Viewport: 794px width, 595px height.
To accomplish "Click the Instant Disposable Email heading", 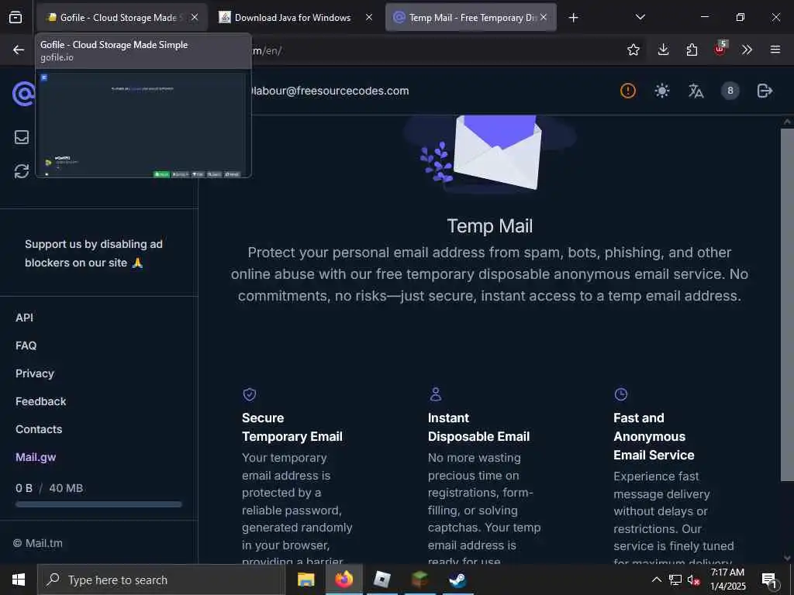I will [x=478, y=427].
